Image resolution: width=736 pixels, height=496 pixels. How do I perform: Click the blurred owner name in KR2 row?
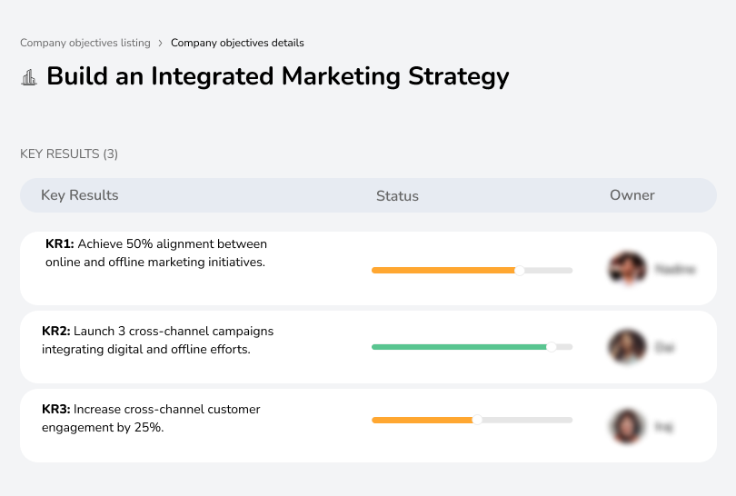coord(664,347)
